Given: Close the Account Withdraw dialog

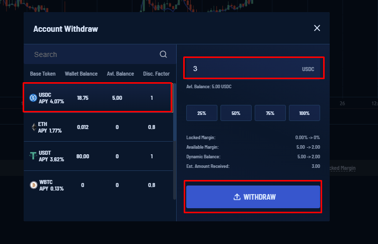Looking at the screenshot, I should click(317, 28).
